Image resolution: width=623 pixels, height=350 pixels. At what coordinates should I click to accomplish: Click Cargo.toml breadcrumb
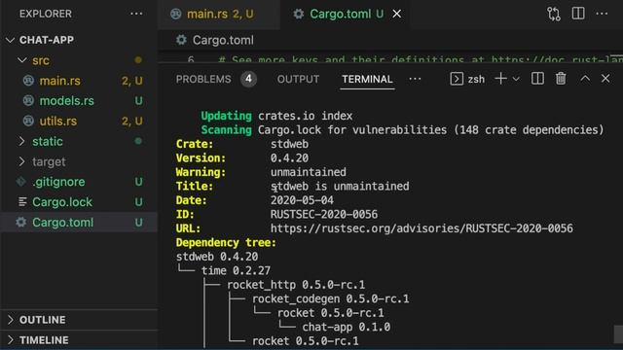[x=223, y=40]
